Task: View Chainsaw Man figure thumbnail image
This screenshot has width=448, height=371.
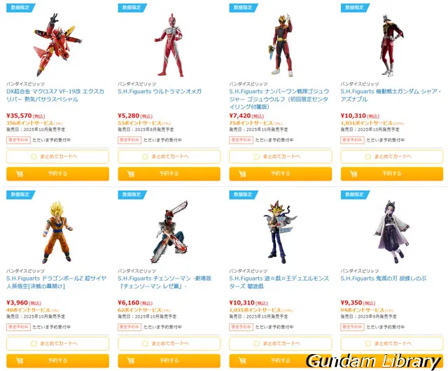Action: tap(169, 232)
